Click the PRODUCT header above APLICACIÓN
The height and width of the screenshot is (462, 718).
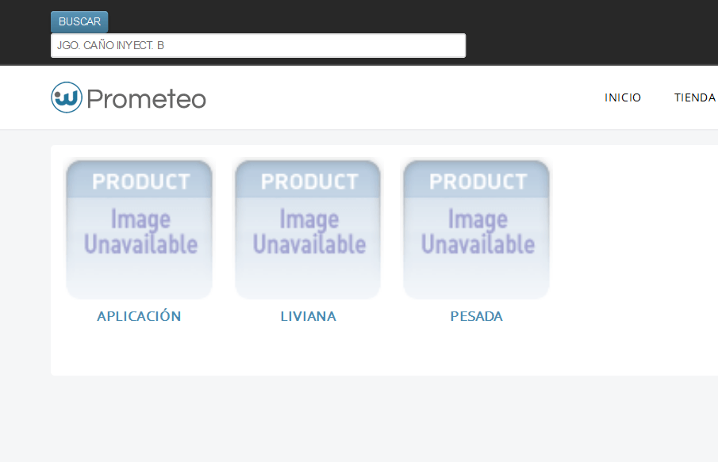pyautogui.click(x=141, y=181)
